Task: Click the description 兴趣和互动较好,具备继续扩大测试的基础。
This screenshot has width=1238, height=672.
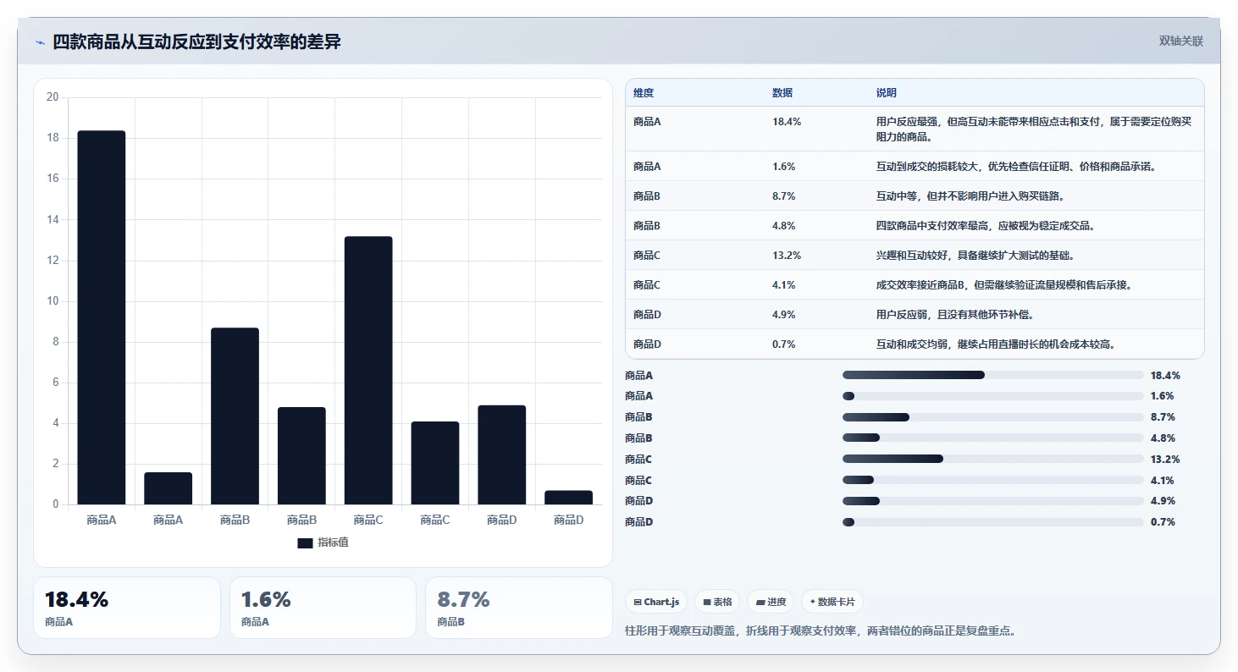Action: coord(975,256)
